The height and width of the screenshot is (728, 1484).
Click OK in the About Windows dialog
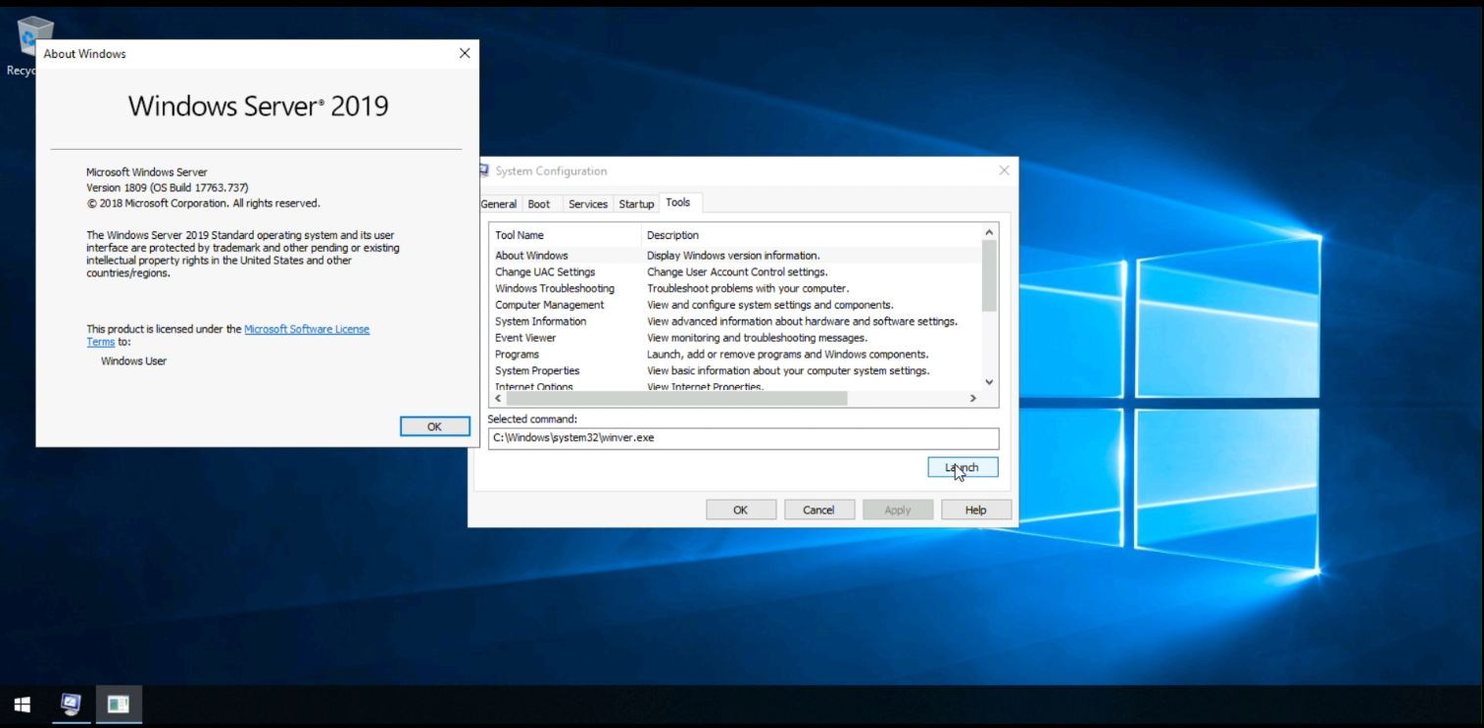click(434, 426)
